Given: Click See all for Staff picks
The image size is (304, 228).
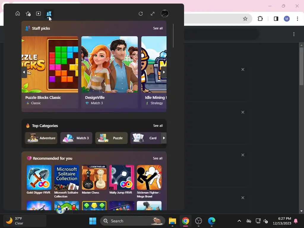Looking at the screenshot, I should (158, 28).
